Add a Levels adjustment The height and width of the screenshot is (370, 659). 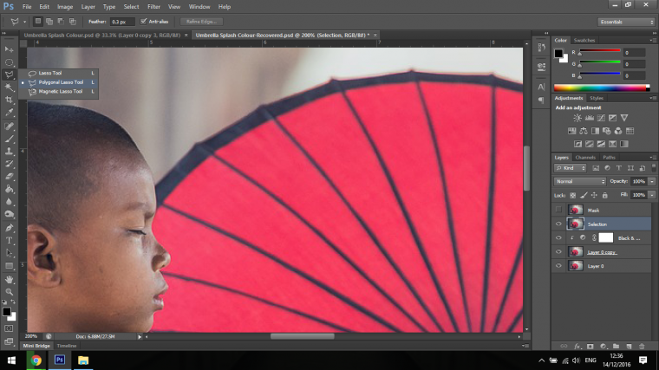(x=590, y=118)
